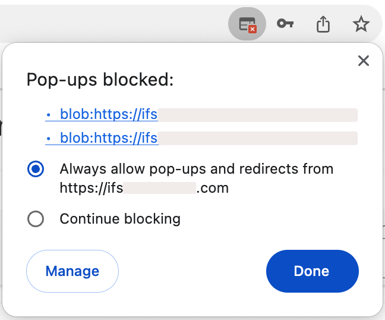Click the bullet before the second blob link

[x=48, y=139]
